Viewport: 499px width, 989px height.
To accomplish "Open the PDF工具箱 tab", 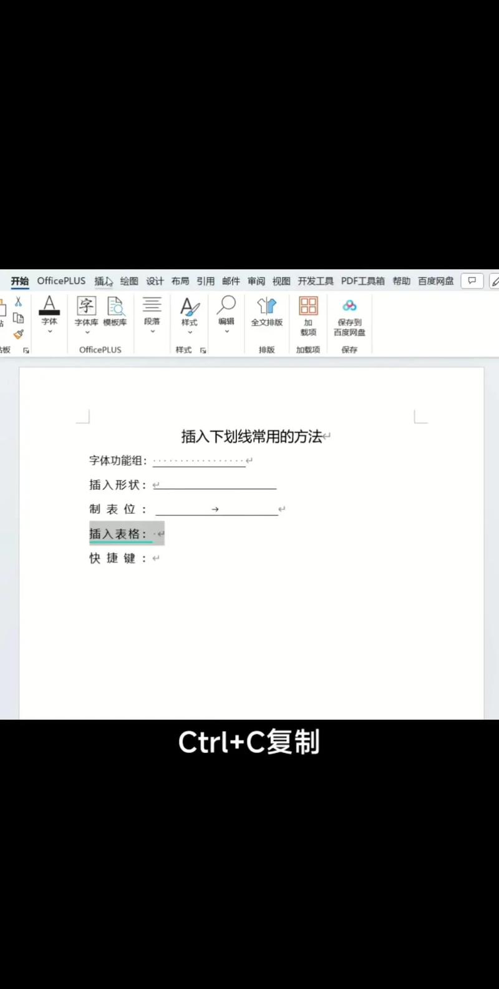I will tap(363, 281).
